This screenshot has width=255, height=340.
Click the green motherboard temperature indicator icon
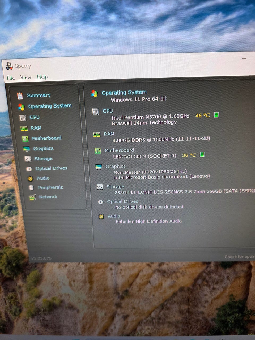[202, 154]
